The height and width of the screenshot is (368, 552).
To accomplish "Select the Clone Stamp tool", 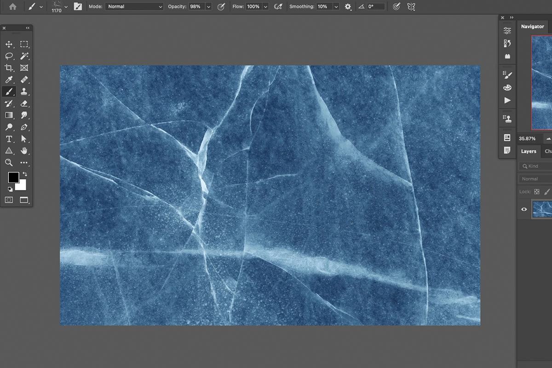I will click(24, 92).
